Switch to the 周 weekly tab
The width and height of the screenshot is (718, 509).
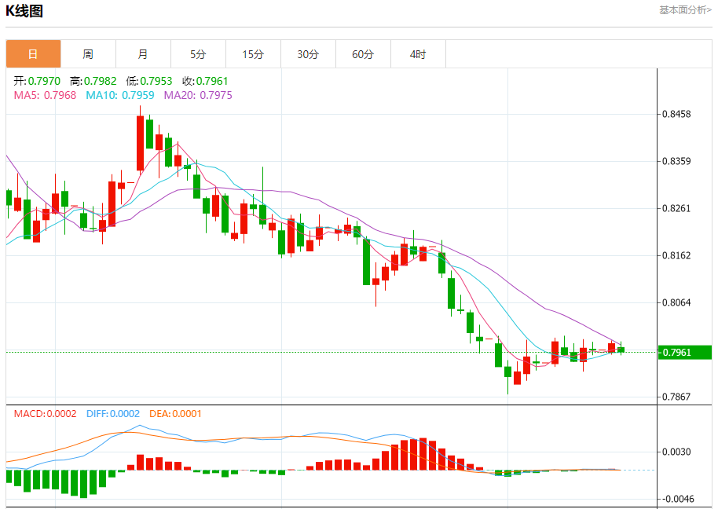(x=89, y=54)
